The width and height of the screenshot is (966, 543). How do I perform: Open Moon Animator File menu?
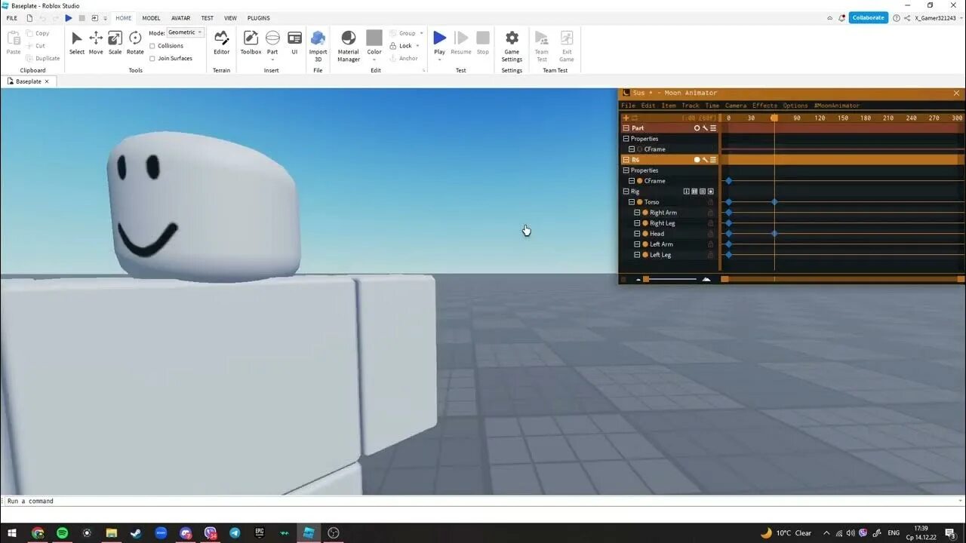[x=628, y=106]
